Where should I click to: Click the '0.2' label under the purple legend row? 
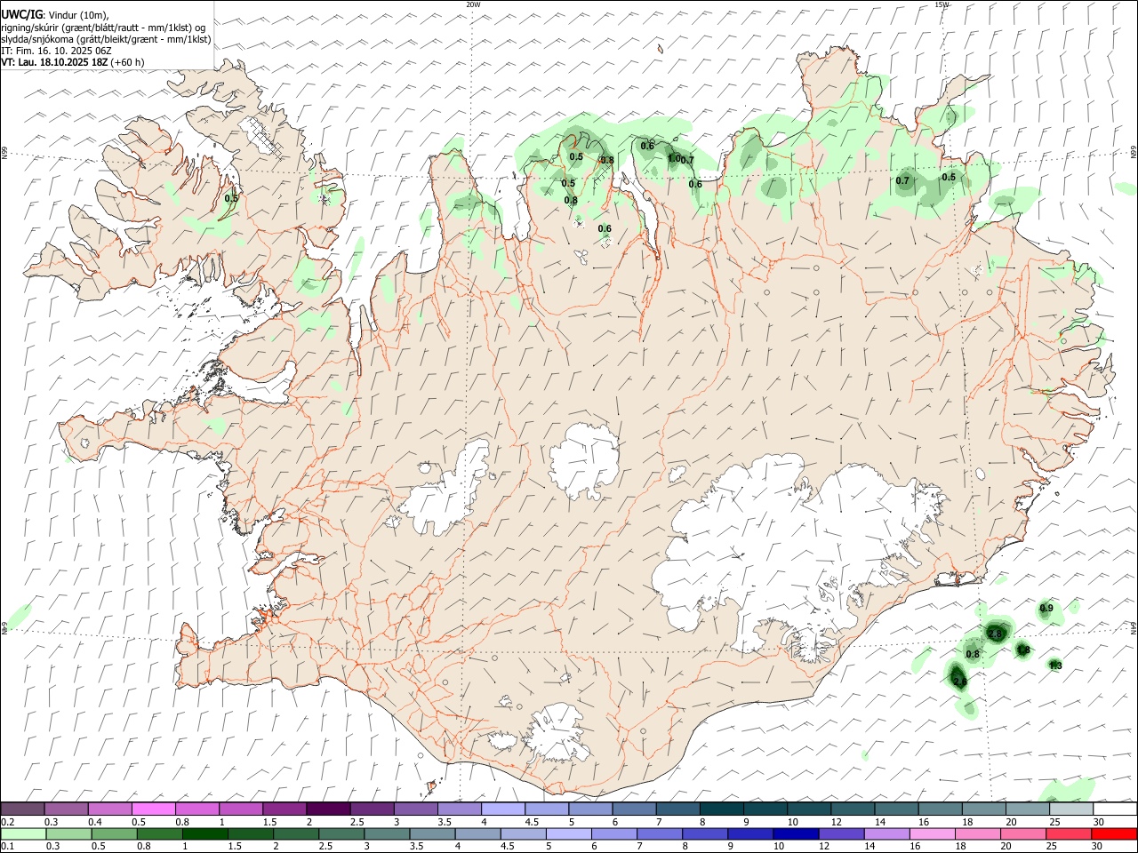[x=7, y=822]
